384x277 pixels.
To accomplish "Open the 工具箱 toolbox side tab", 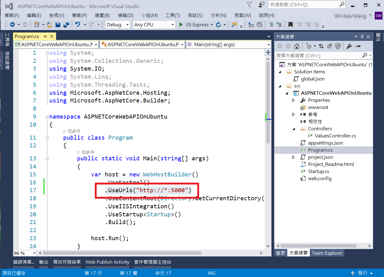I will [7, 39].
